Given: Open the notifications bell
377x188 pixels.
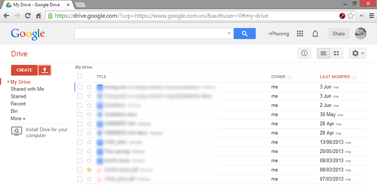Looking at the screenshot, I should point(315,34).
